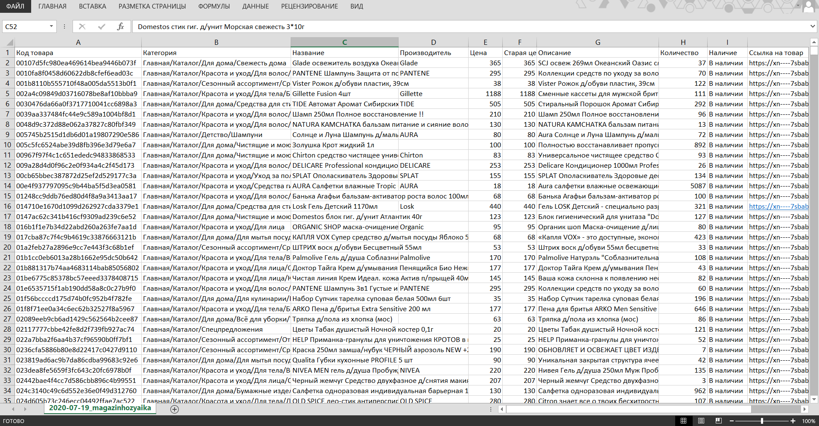Click cell 'Тряпка д/пола из хлопка (мос)' in column C
Viewport: 819px width, 426px height.
click(344, 319)
